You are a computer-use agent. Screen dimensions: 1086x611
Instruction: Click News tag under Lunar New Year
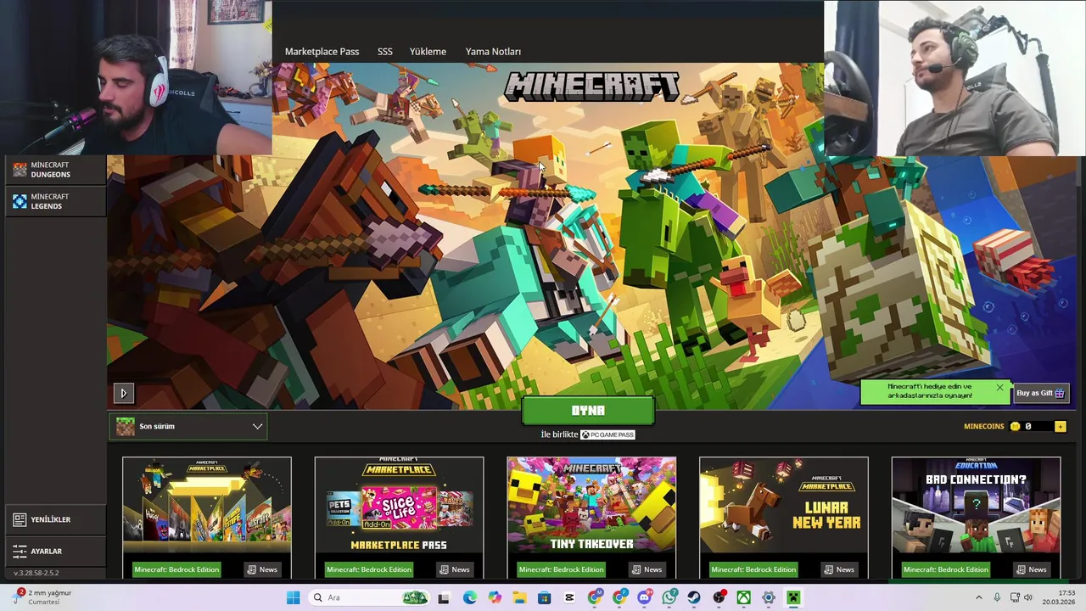coord(839,569)
